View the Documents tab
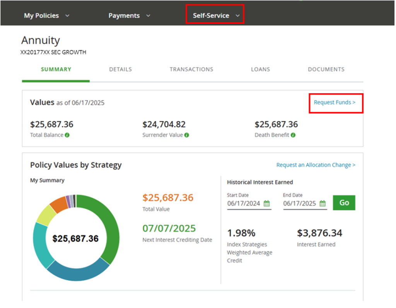 pyautogui.click(x=326, y=70)
